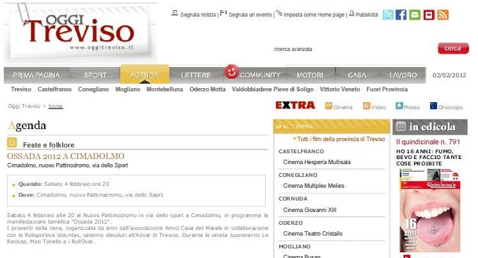Click the Cinema icon in the Extra bar
This screenshot has width=478, height=258.
point(328,106)
